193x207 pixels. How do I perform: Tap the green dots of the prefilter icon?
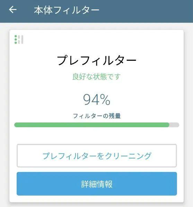[16, 39]
